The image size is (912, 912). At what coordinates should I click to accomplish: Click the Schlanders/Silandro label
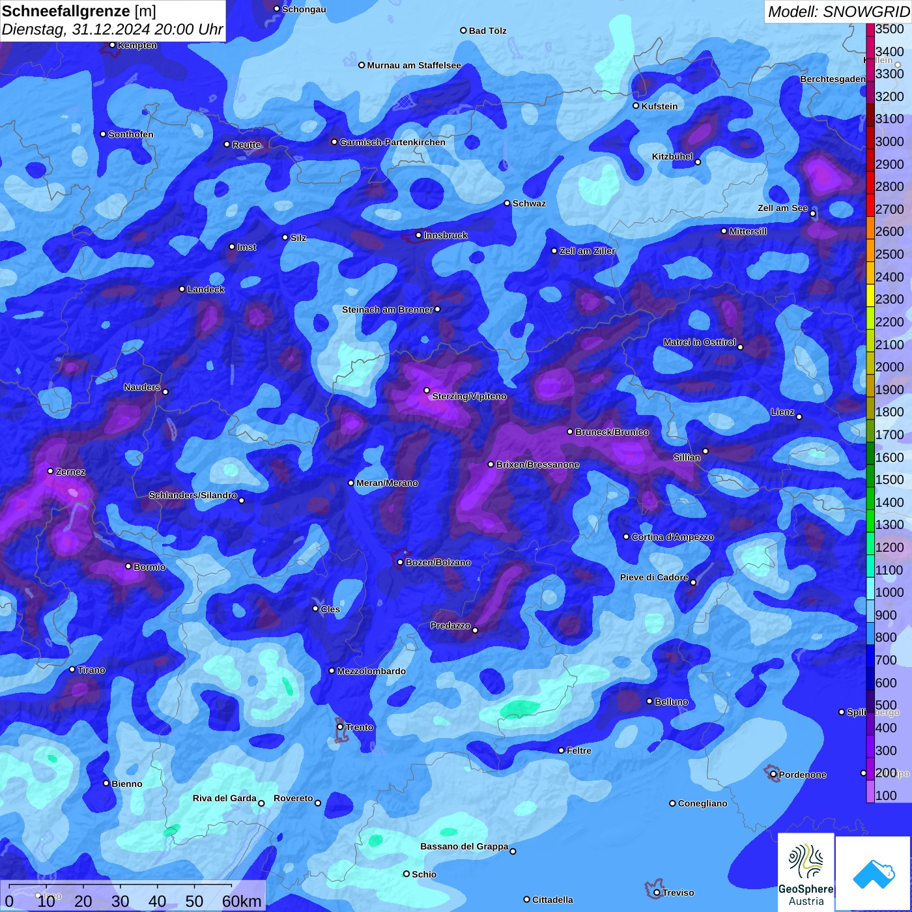(x=193, y=495)
